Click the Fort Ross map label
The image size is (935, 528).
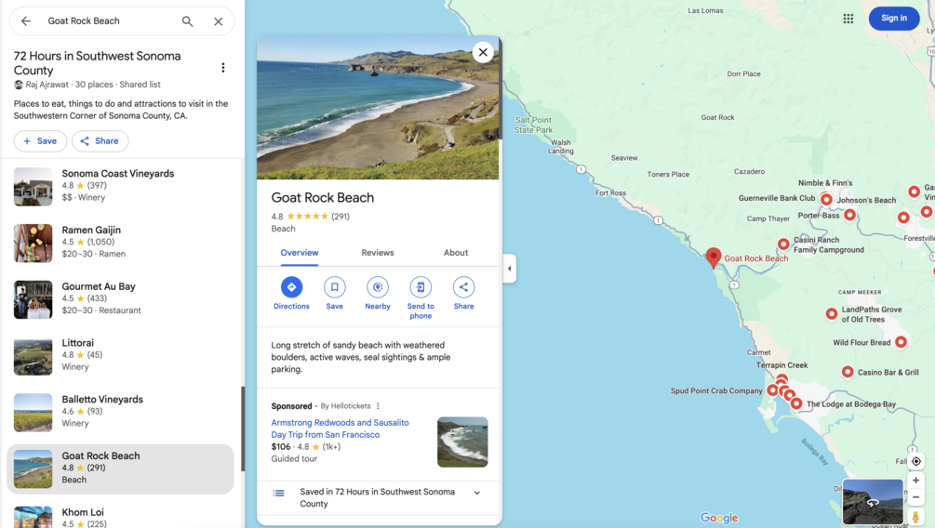click(610, 193)
